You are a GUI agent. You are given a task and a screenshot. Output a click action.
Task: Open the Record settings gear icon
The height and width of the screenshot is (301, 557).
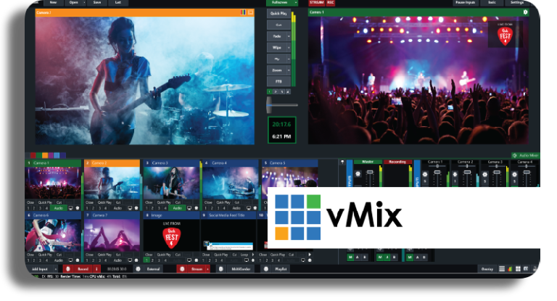68,269
